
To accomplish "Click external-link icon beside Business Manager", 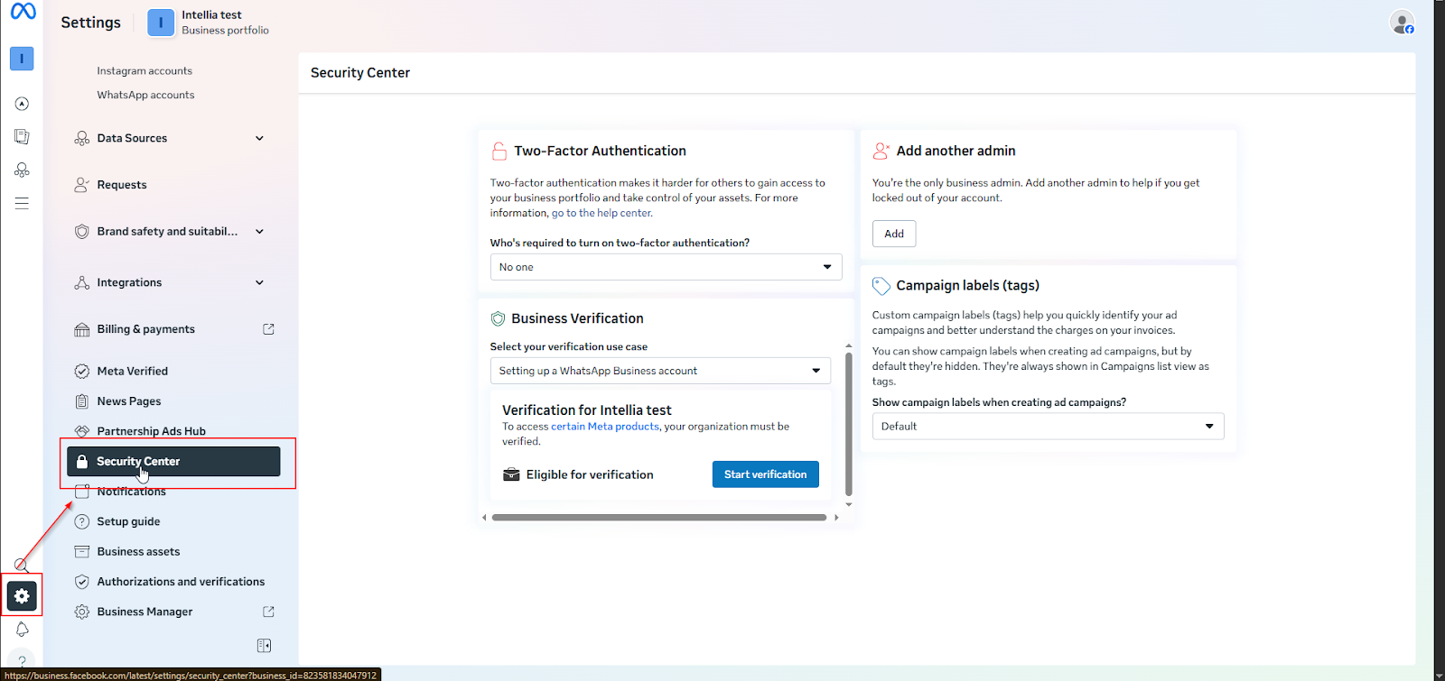I will pyautogui.click(x=268, y=612).
